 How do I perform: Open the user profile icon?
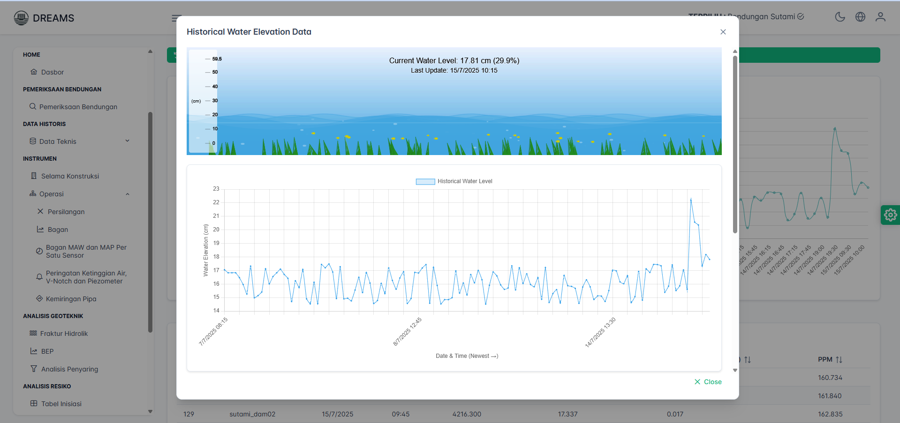pos(880,17)
